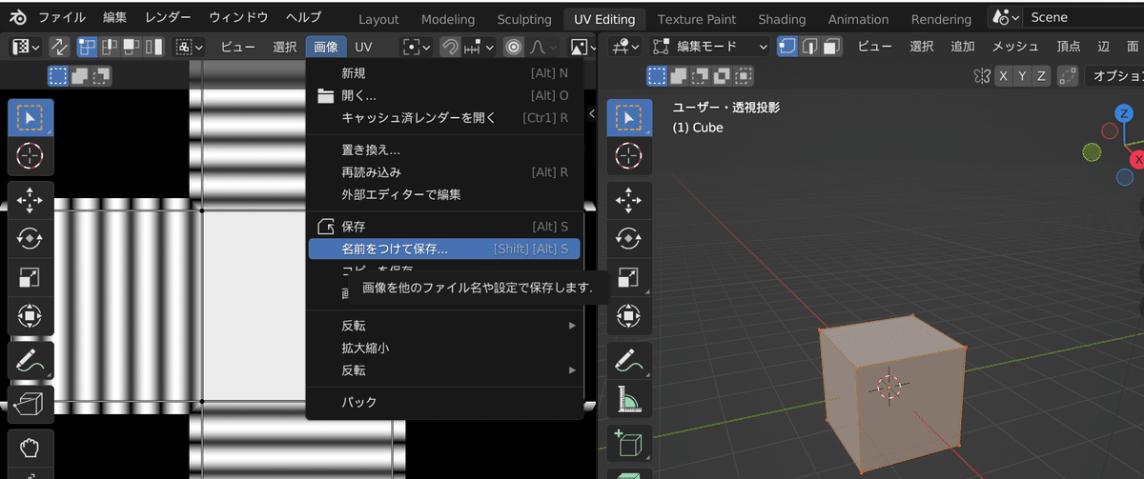Open the ファイル menu
The image size is (1144, 479).
tap(60, 17)
